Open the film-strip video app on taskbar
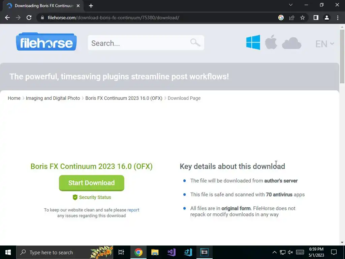This screenshot has width=345, height=259. click(x=205, y=252)
